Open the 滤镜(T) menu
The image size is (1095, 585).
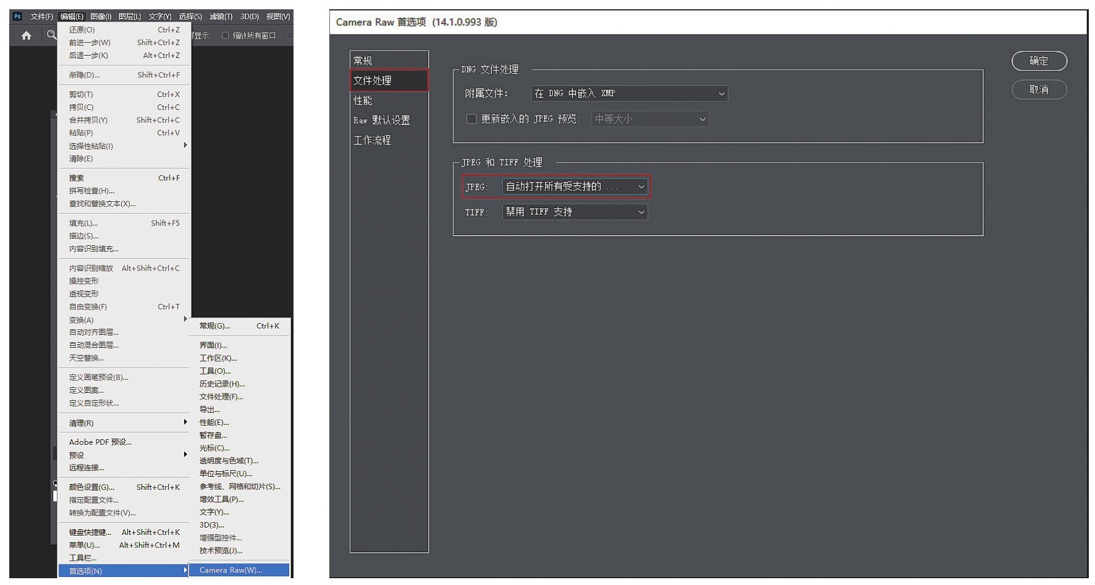point(221,17)
